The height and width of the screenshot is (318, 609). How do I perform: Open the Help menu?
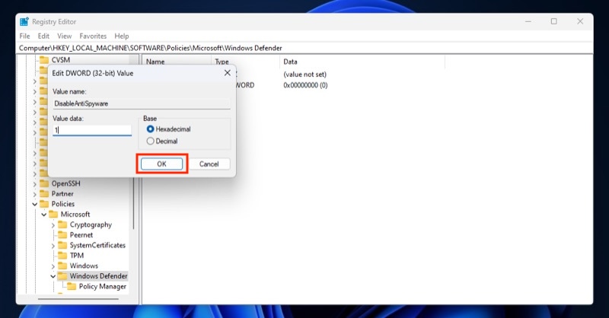coord(122,36)
